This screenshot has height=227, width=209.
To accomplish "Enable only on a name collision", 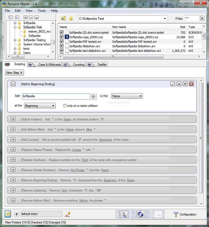I will tap(65, 106).
